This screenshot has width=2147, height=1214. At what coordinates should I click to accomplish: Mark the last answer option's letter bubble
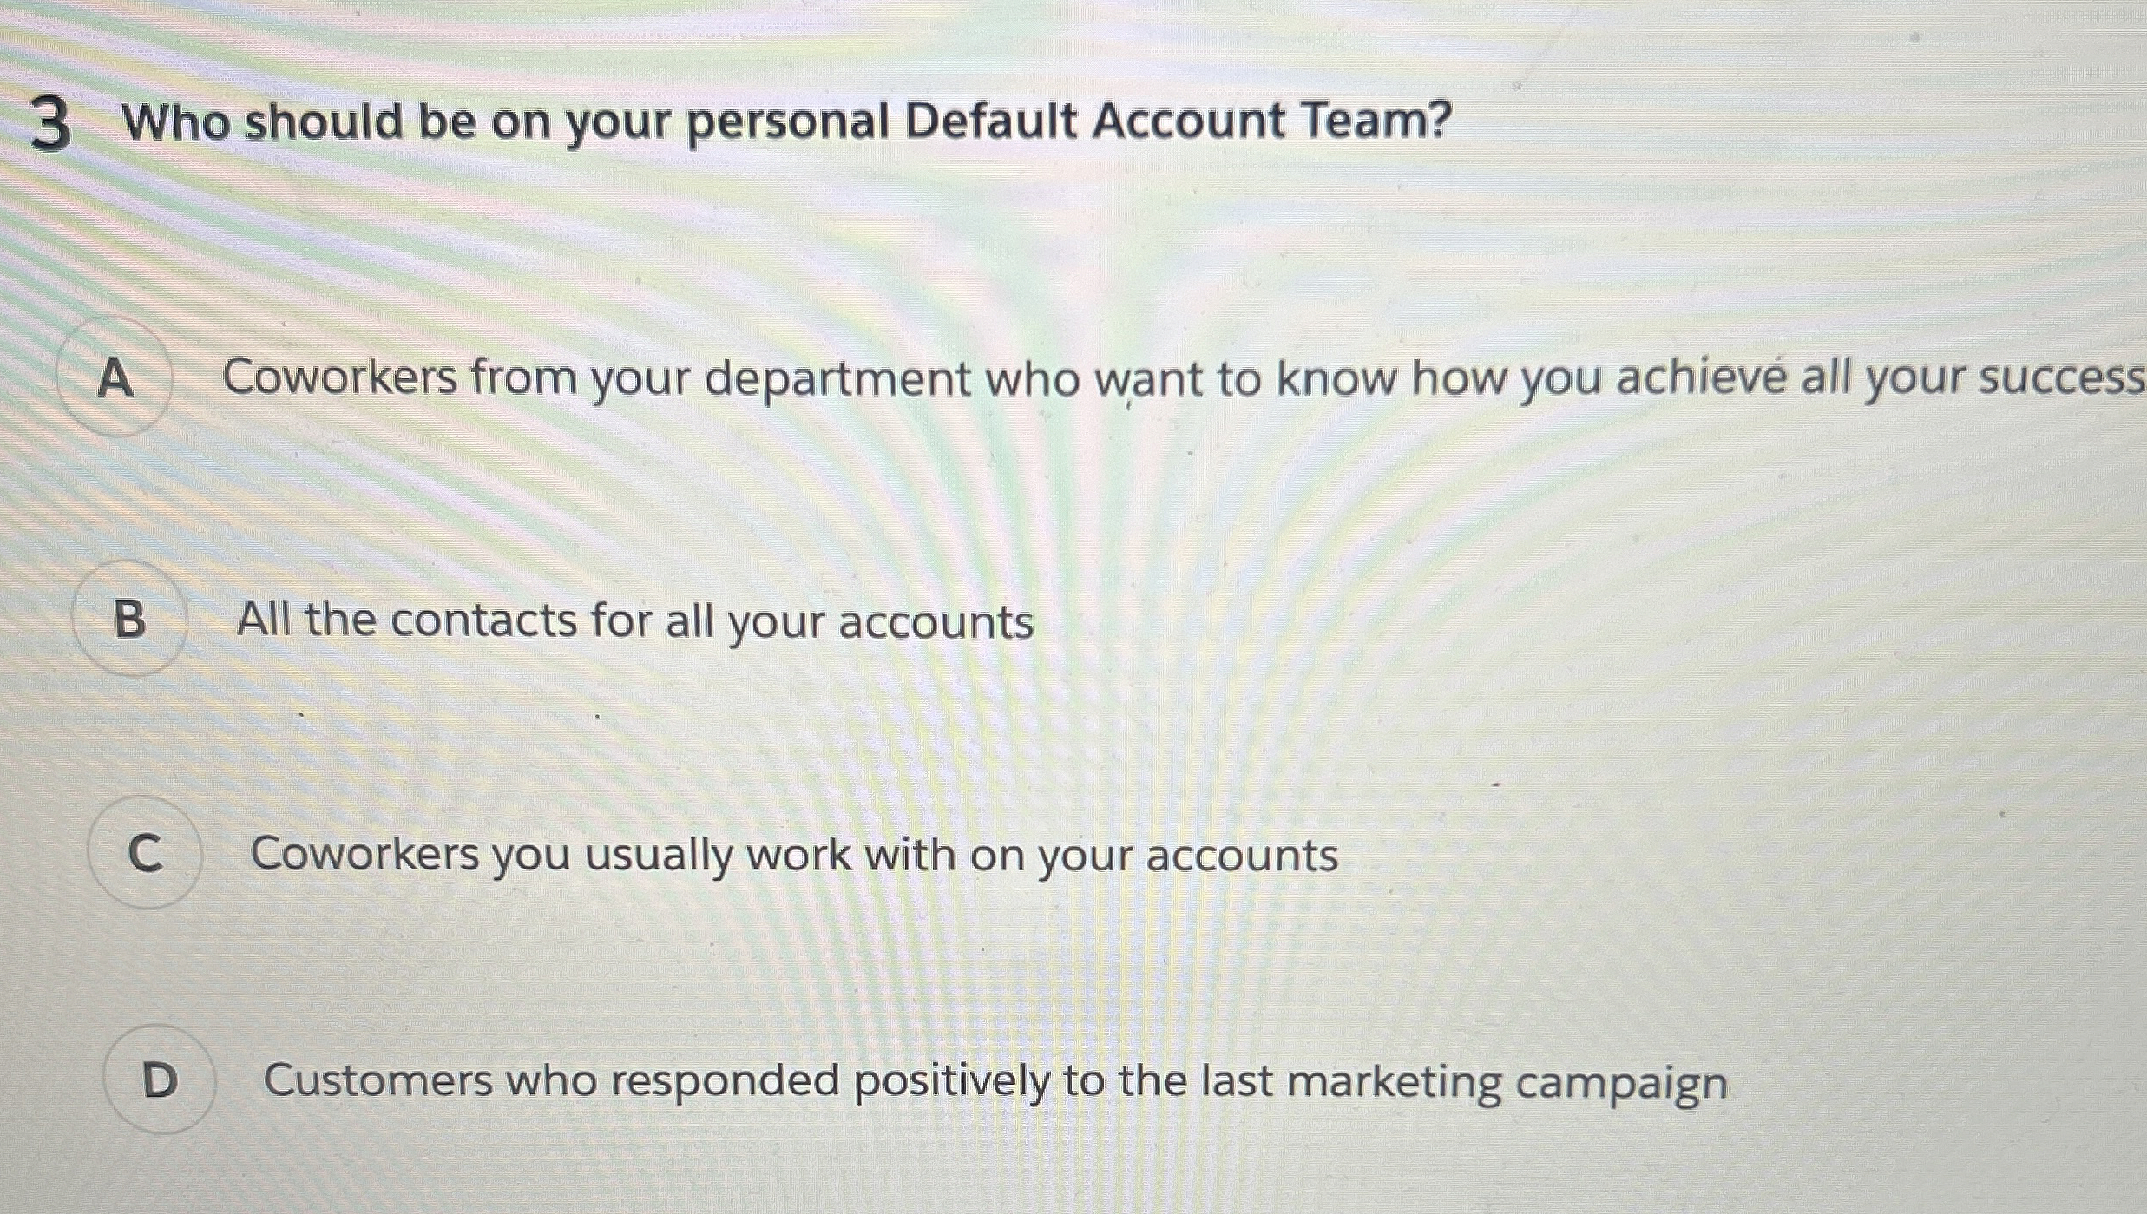tap(160, 1079)
